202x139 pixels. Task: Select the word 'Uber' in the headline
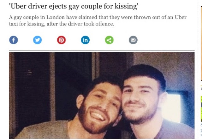point(19,6)
